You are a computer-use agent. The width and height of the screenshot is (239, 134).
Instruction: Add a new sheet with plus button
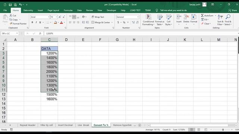coord(139,125)
